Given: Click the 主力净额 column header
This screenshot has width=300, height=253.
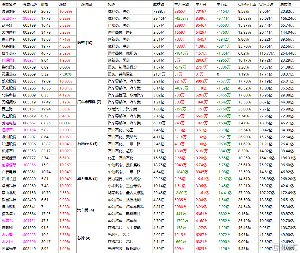Looking at the screenshot, I should click(182, 5).
